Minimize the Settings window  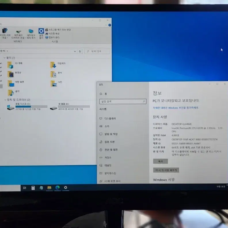click(210, 84)
